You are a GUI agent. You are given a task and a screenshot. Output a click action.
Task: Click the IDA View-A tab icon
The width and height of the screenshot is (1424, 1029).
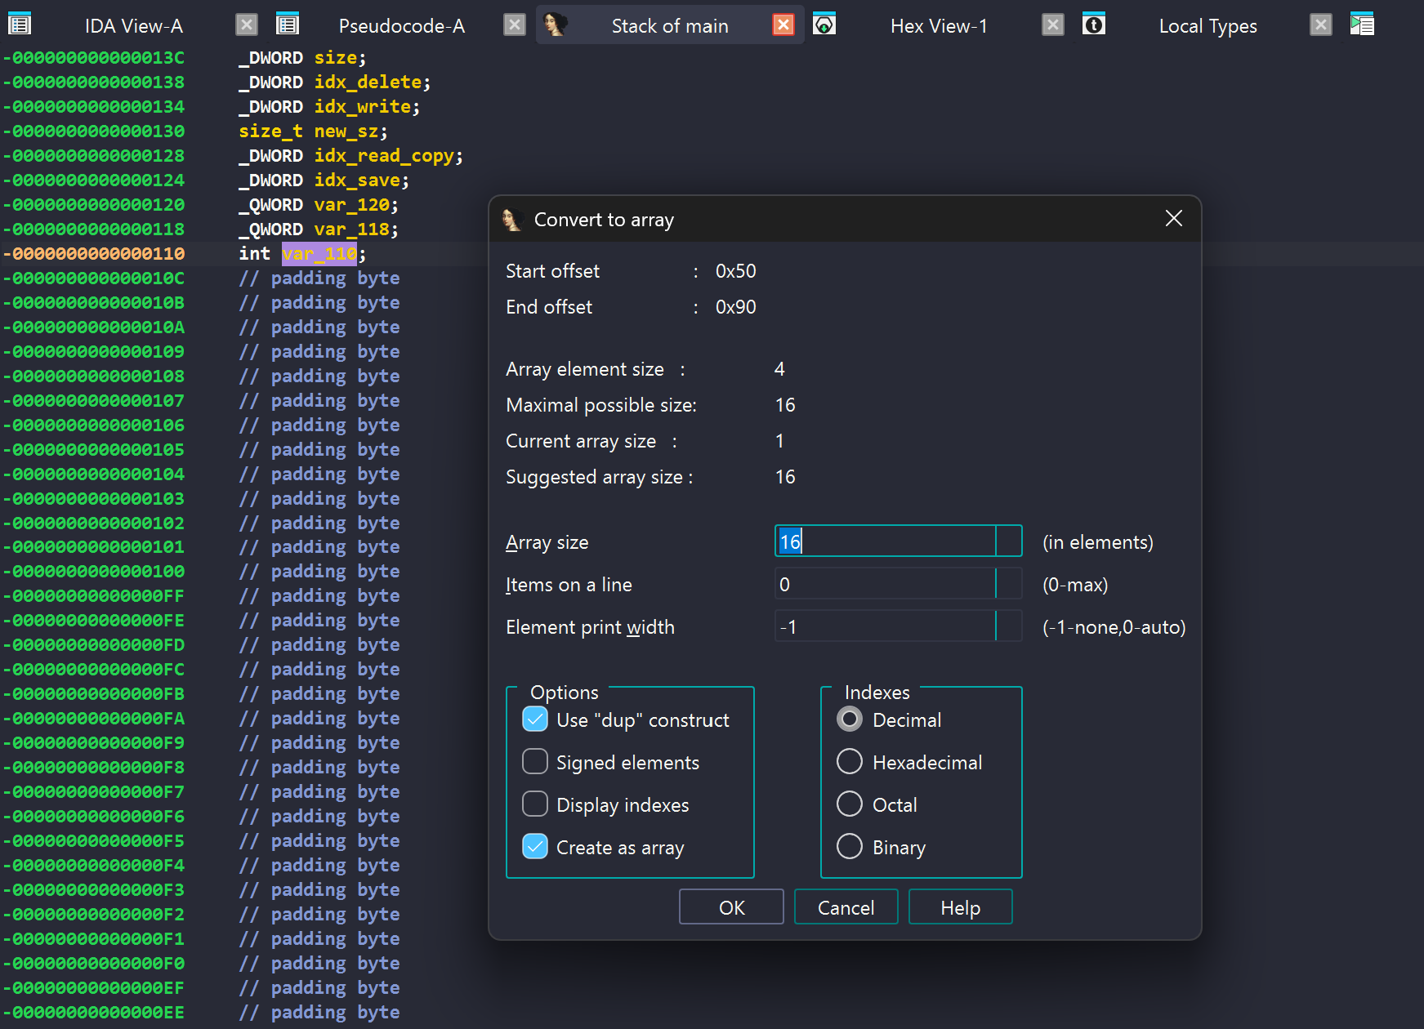[19, 24]
